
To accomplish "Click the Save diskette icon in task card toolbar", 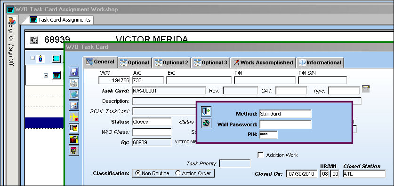I will pyautogui.click(x=74, y=72).
